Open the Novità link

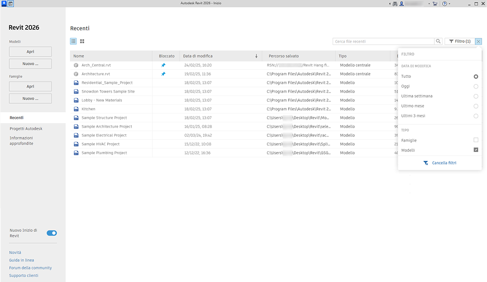pyautogui.click(x=15, y=252)
